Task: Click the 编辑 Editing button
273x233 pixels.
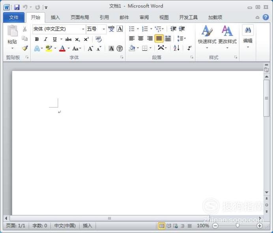Action: (x=248, y=37)
